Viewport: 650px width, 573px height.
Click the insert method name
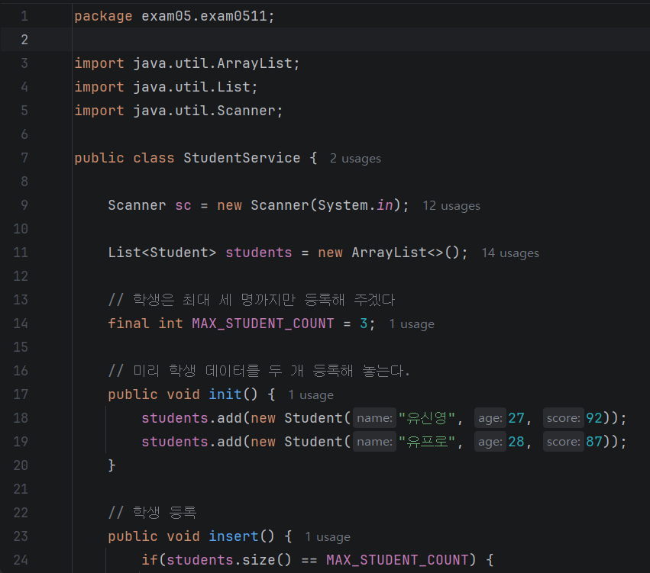coord(234,536)
